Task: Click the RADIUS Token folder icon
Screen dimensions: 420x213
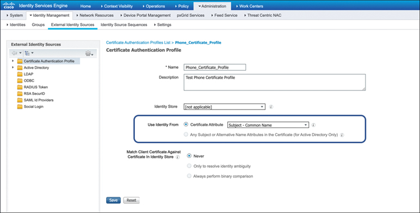Action: coord(20,87)
